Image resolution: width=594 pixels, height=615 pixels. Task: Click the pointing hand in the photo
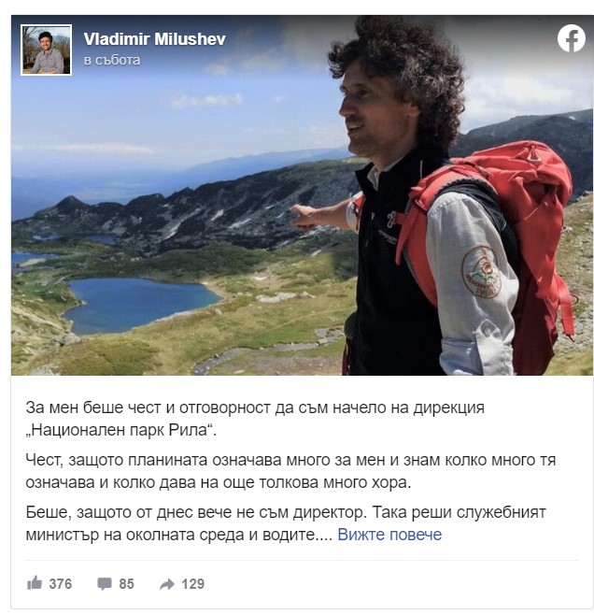[305, 217]
